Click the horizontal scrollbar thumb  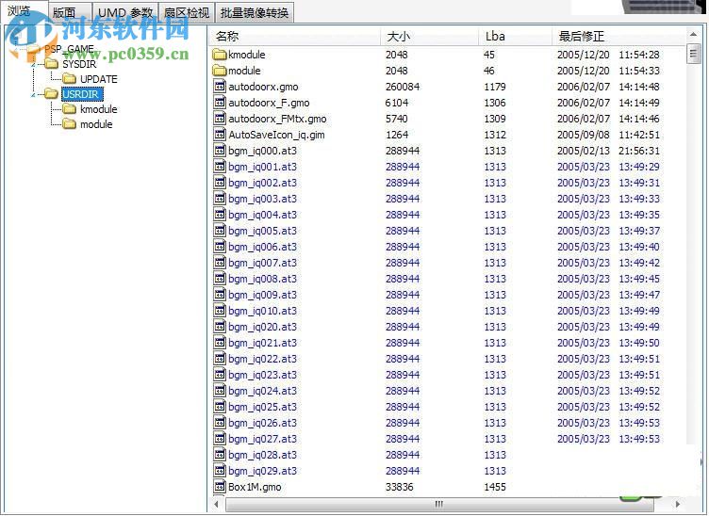[x=438, y=504]
